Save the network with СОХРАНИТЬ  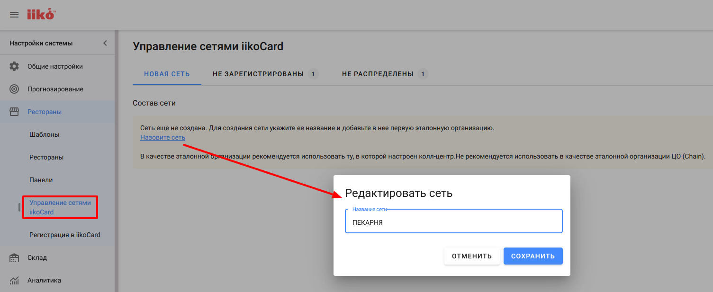point(533,256)
